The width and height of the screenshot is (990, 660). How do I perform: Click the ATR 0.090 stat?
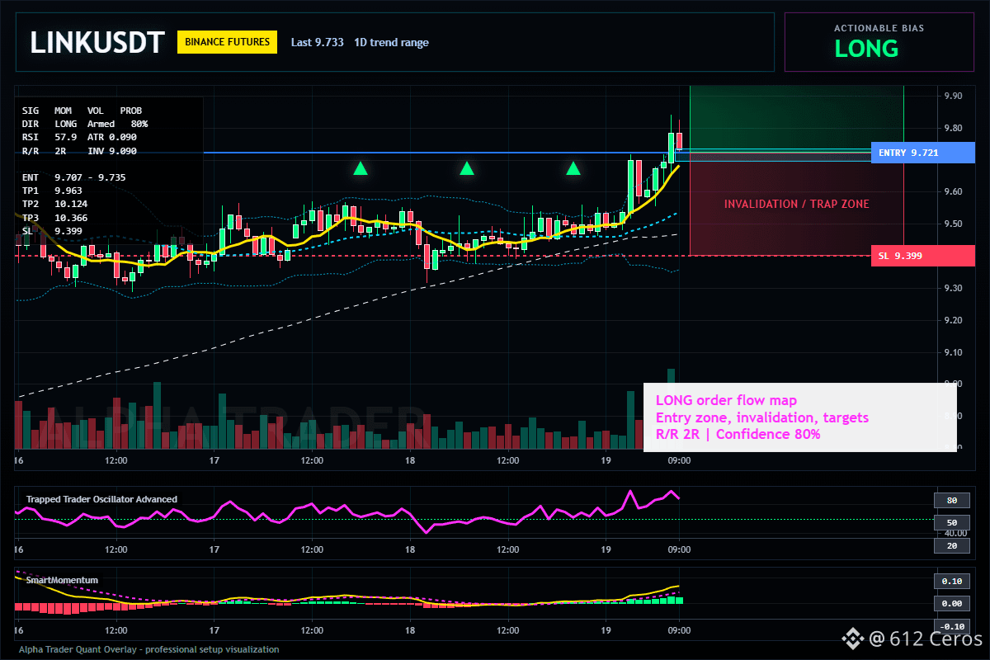[x=112, y=137]
